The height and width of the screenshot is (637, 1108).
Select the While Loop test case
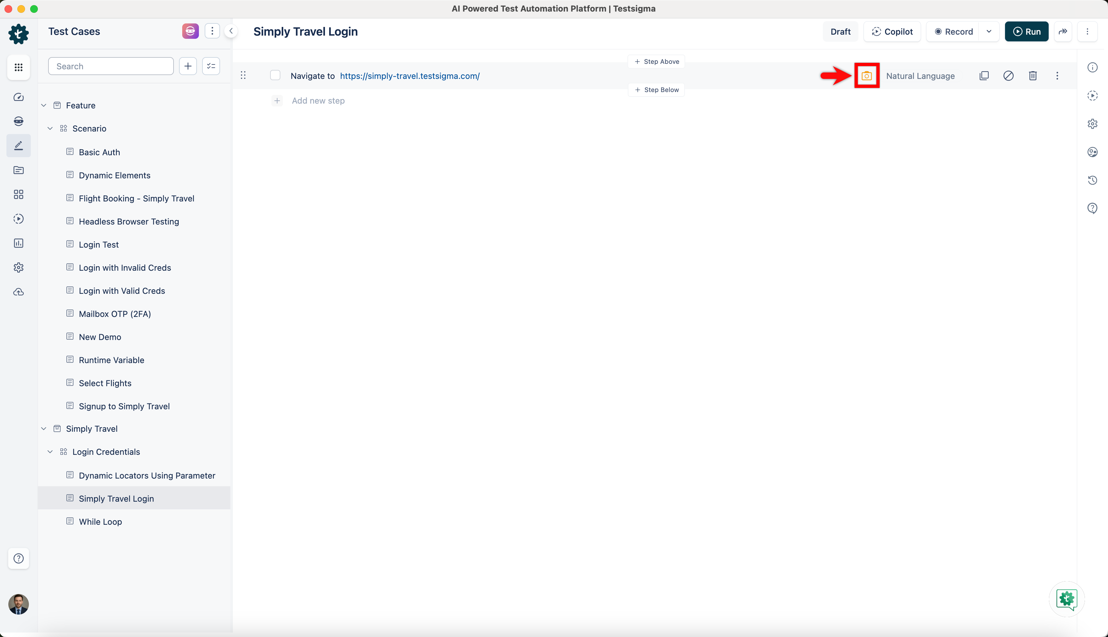click(100, 522)
